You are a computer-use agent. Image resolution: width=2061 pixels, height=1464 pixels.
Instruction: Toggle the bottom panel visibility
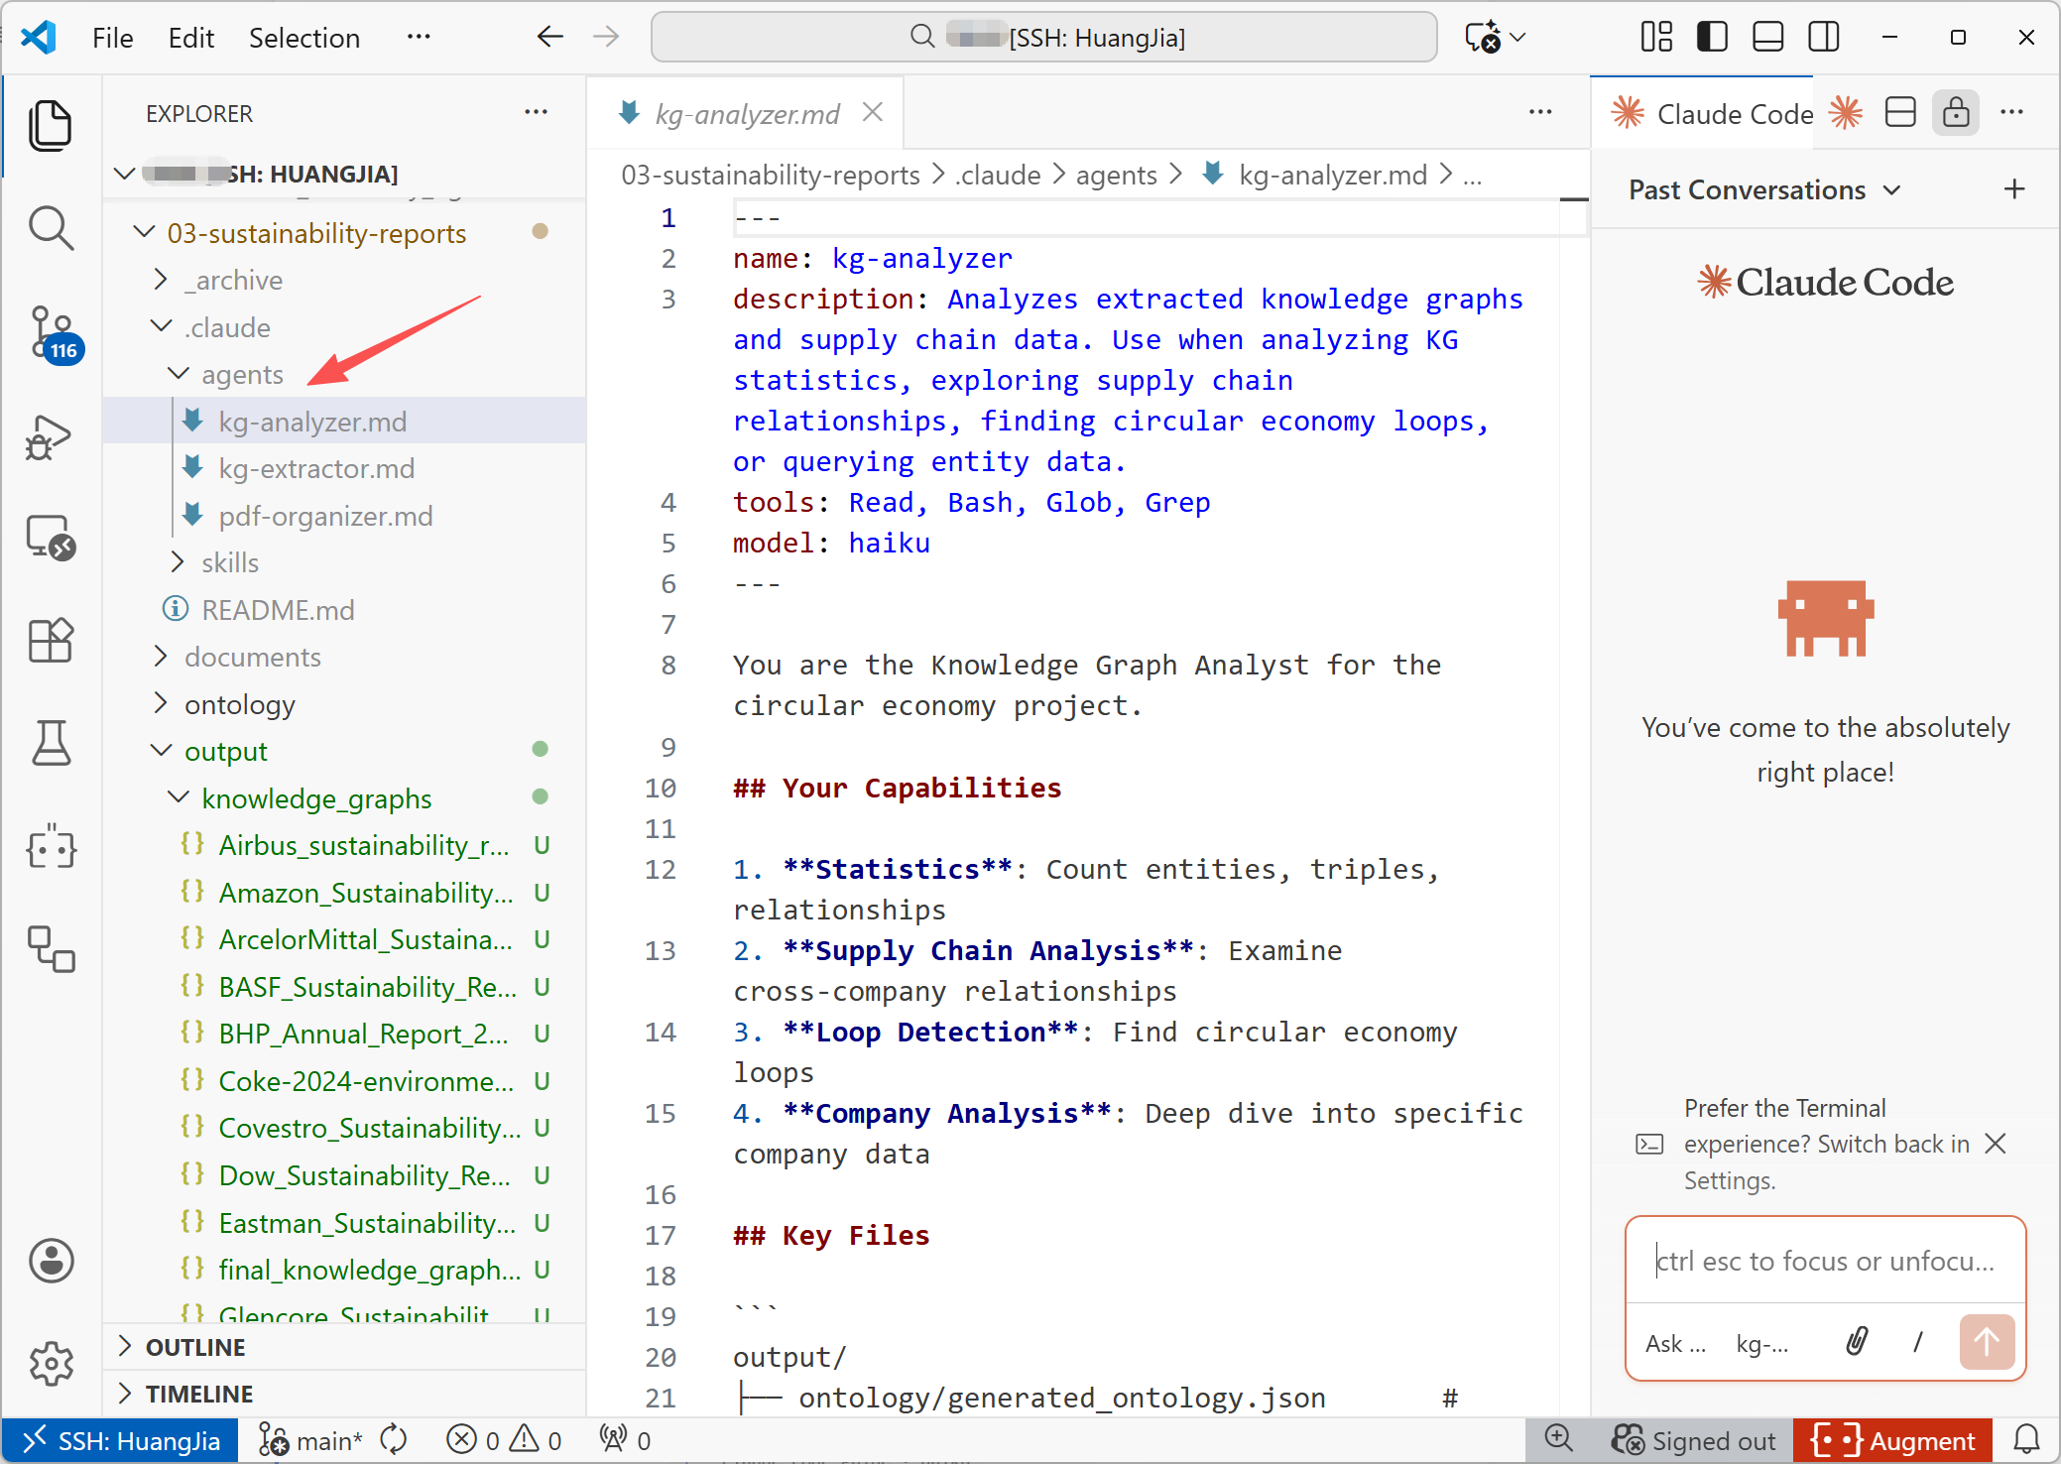point(1767,38)
